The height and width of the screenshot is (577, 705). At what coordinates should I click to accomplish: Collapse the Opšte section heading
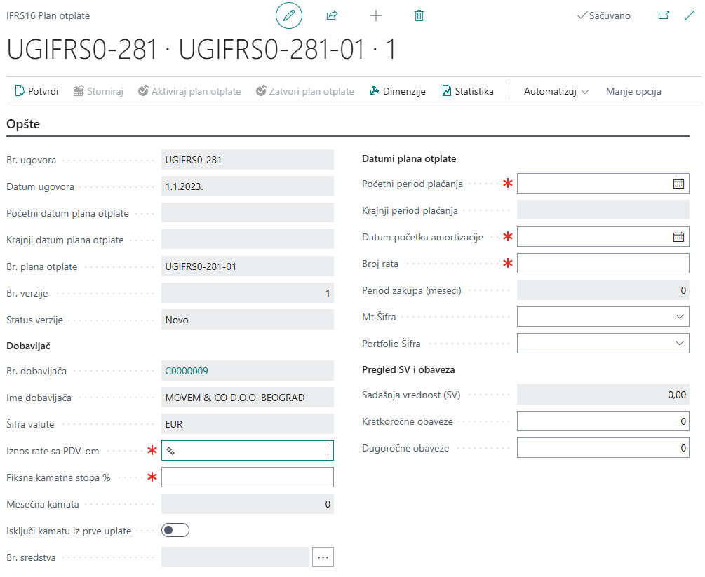[x=23, y=124]
